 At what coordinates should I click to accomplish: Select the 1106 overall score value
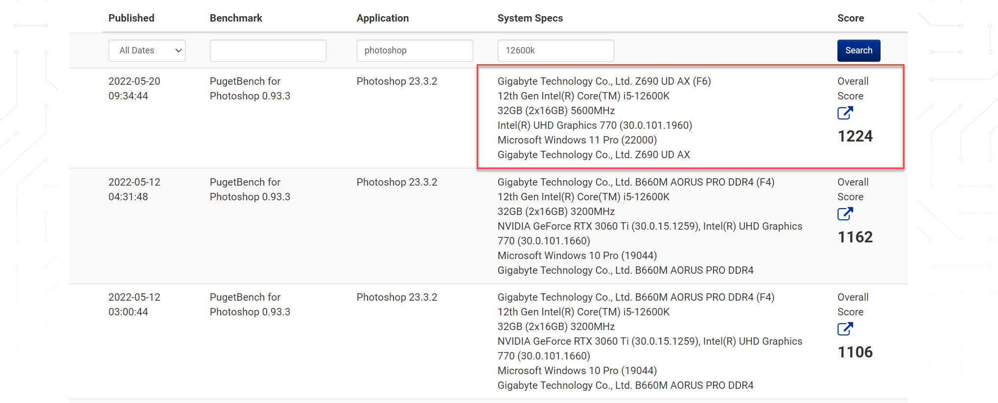(x=855, y=352)
